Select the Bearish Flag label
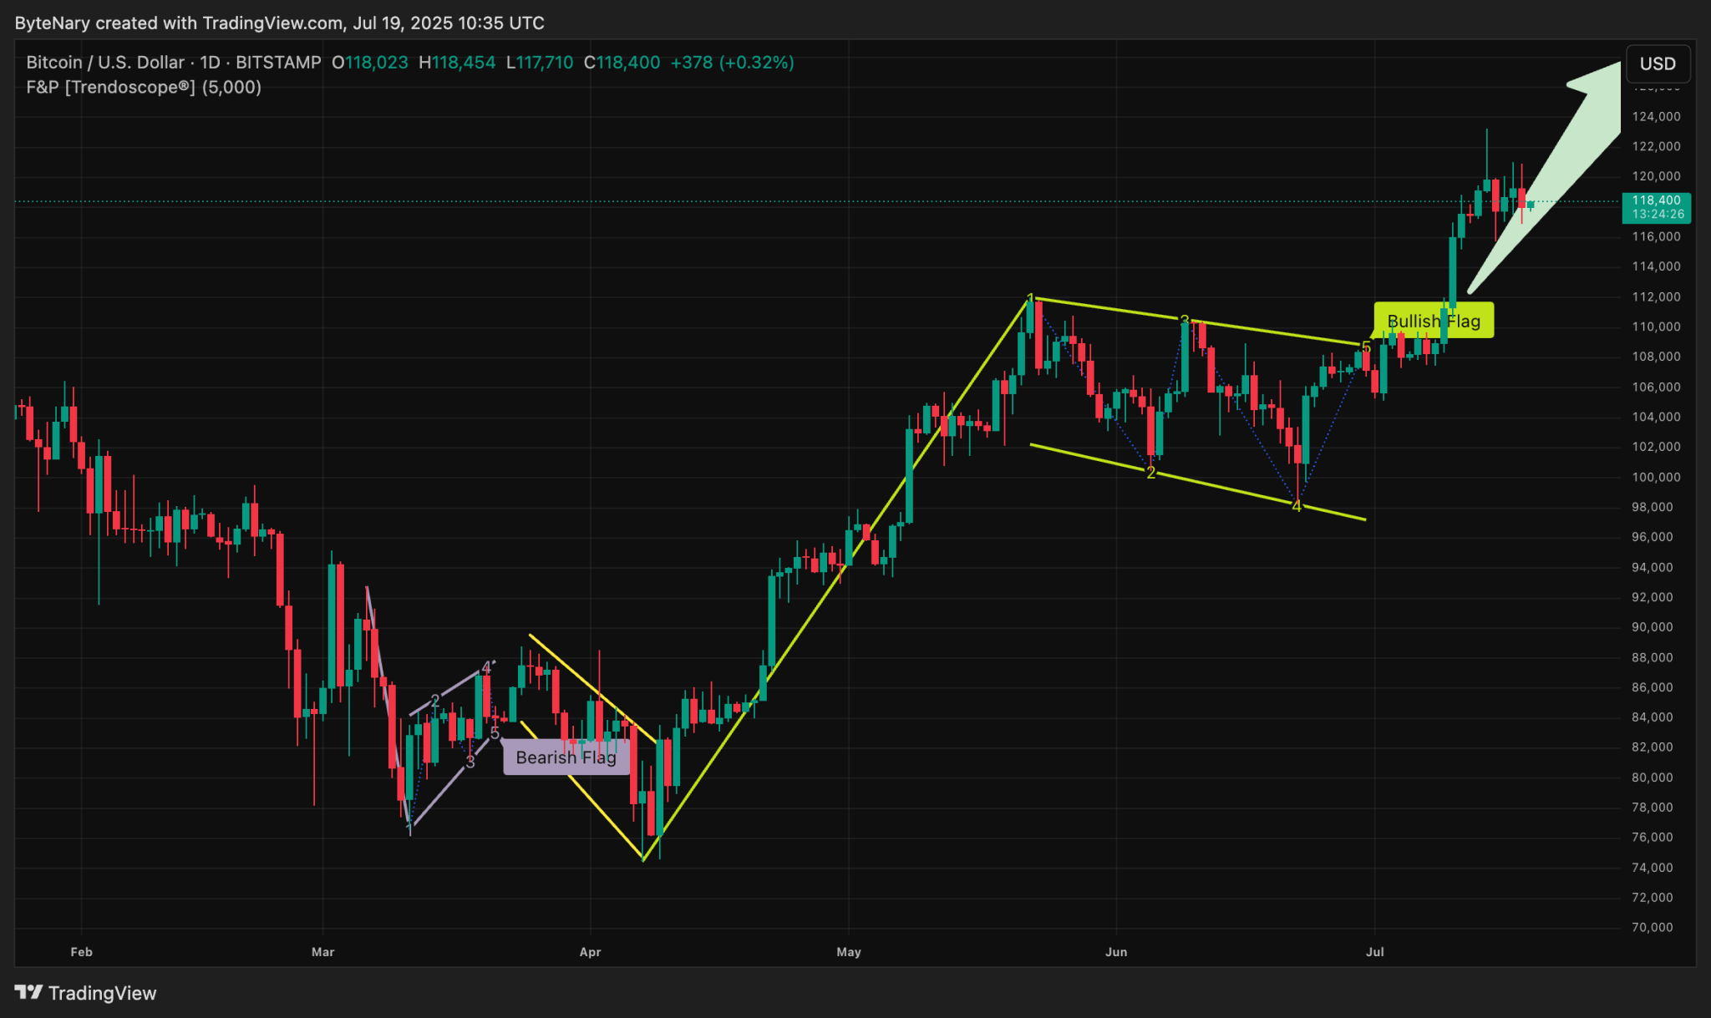 pyautogui.click(x=567, y=757)
